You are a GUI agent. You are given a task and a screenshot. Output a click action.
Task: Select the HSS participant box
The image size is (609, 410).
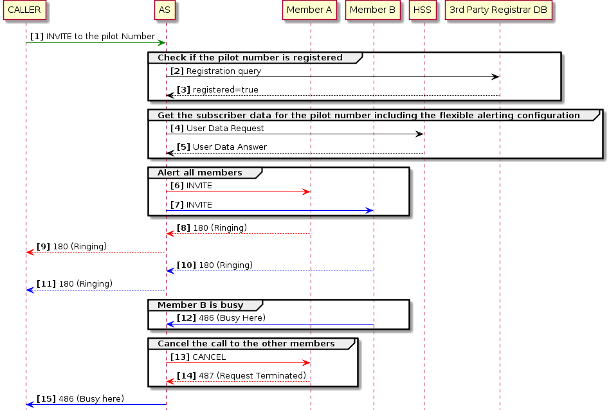(x=423, y=10)
